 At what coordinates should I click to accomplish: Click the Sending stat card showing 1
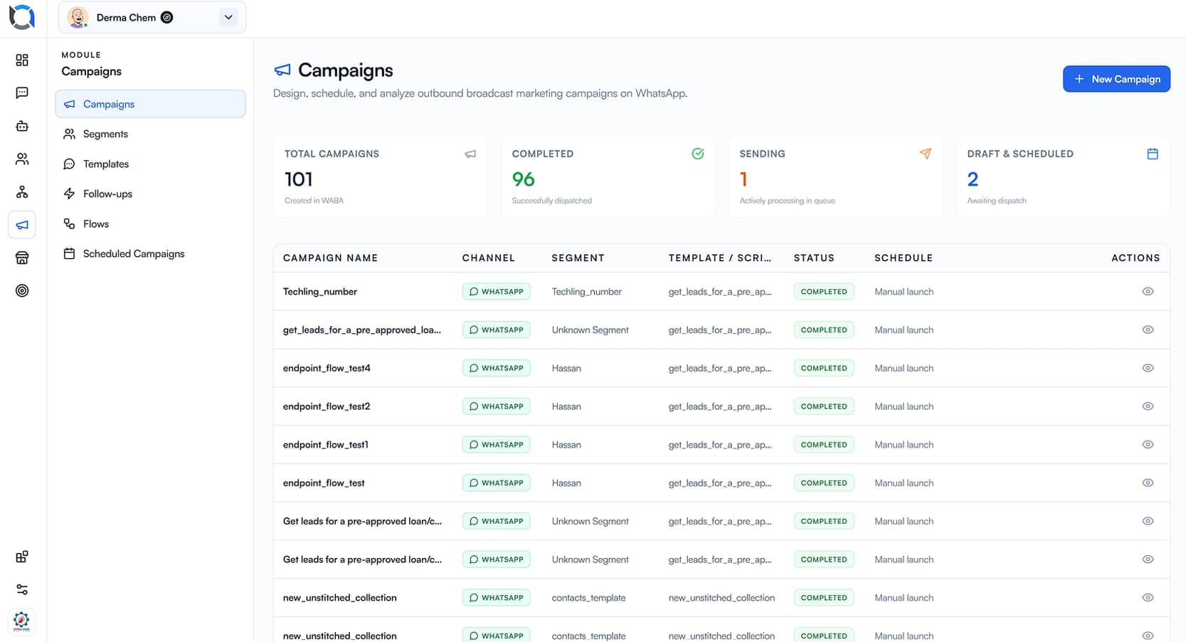[x=836, y=177]
